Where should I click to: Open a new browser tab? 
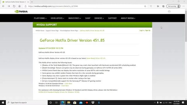tap(32, 2)
